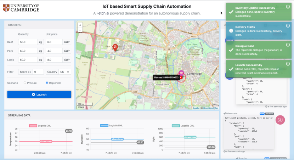The image size is (294, 160).
Task: Click the red warehouse map marker
Action: (x=115, y=47)
